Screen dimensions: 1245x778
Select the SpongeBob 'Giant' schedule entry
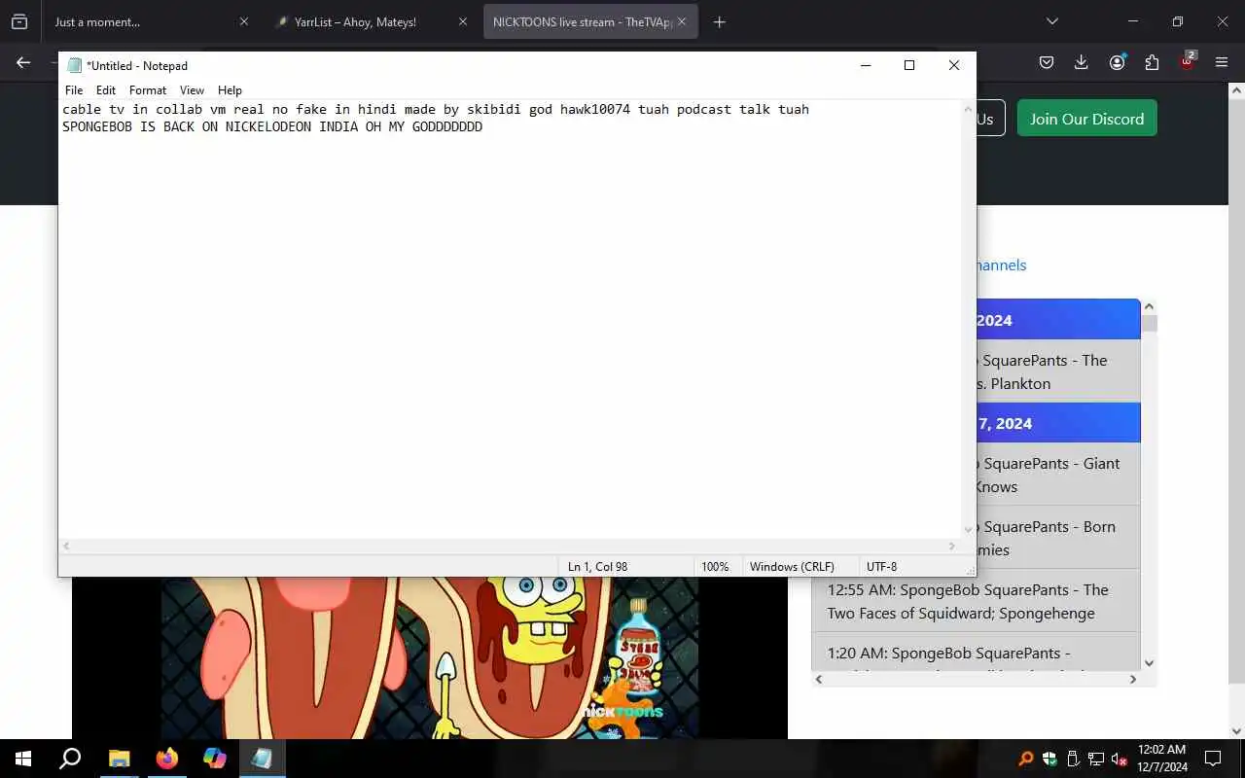[1057, 475]
